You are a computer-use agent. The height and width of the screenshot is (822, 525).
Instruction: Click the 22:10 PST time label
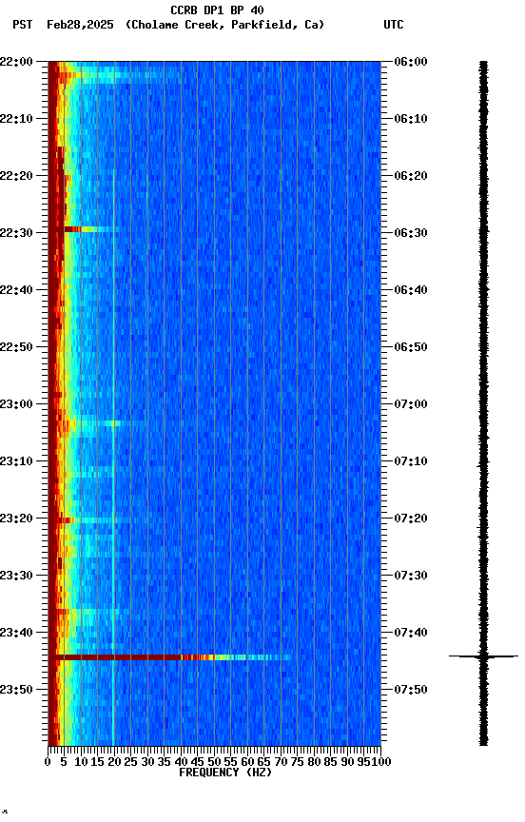tap(16, 119)
